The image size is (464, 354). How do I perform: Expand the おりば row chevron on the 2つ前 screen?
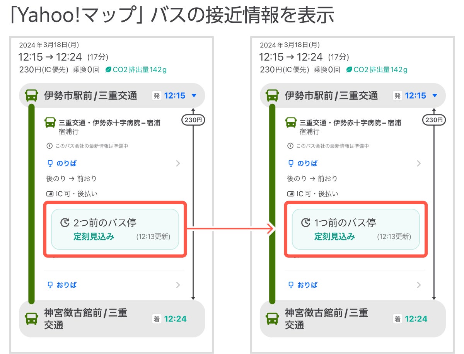point(178,285)
